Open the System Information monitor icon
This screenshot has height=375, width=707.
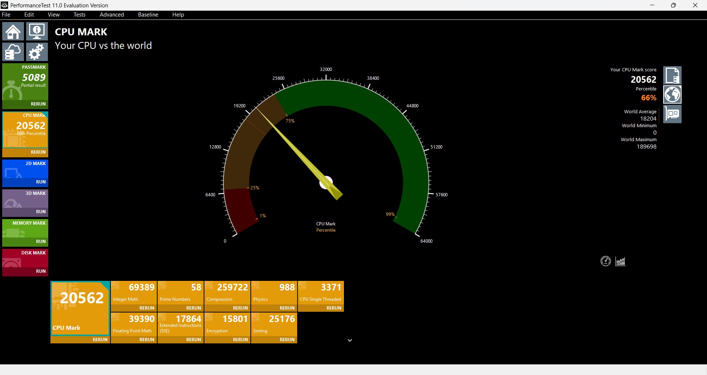pos(37,31)
